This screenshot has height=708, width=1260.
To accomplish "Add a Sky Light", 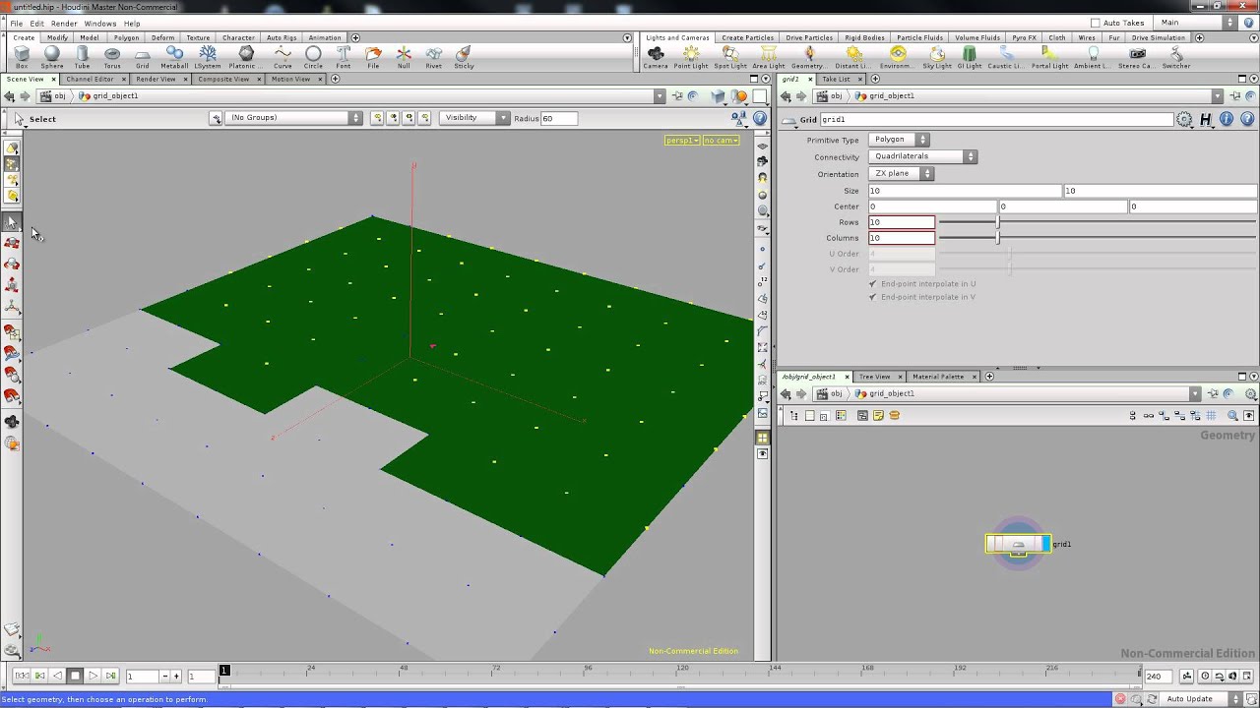I will (x=937, y=57).
